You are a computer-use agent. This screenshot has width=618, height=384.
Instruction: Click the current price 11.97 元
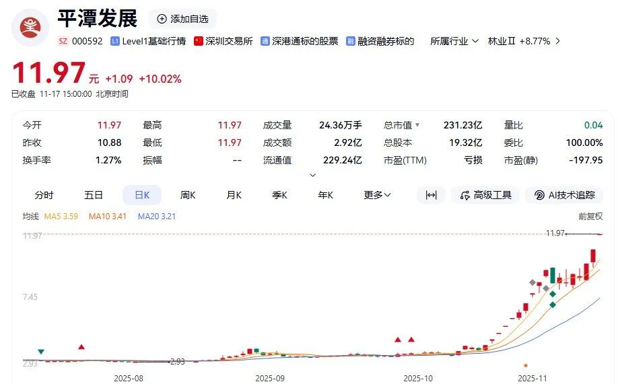55,73
